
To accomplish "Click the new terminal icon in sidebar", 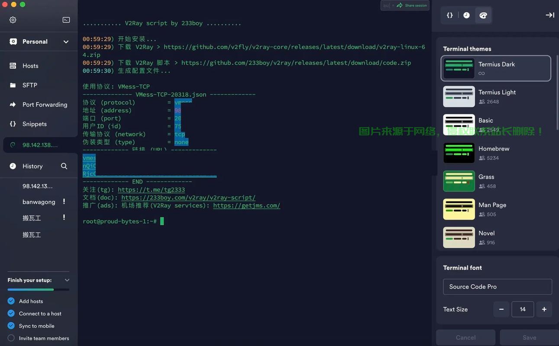I will click(66, 20).
